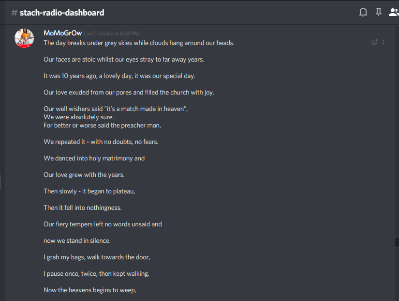
Task: Click the stach-radio-dashboard channel title
Action: [x=61, y=13]
